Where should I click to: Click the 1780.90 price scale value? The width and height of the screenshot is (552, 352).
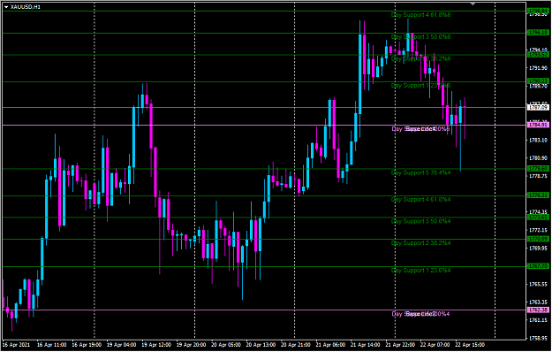539,158
